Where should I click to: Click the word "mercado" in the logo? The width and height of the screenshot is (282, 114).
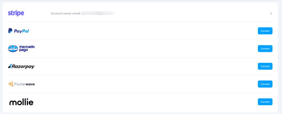[27, 47]
